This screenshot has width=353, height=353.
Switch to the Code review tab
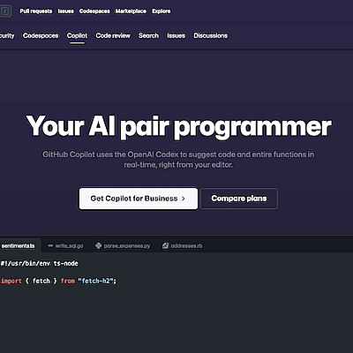point(113,35)
